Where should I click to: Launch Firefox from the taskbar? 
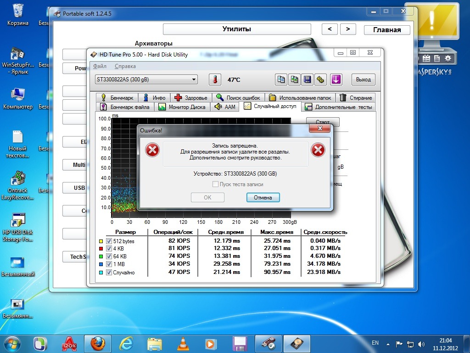tap(98, 344)
